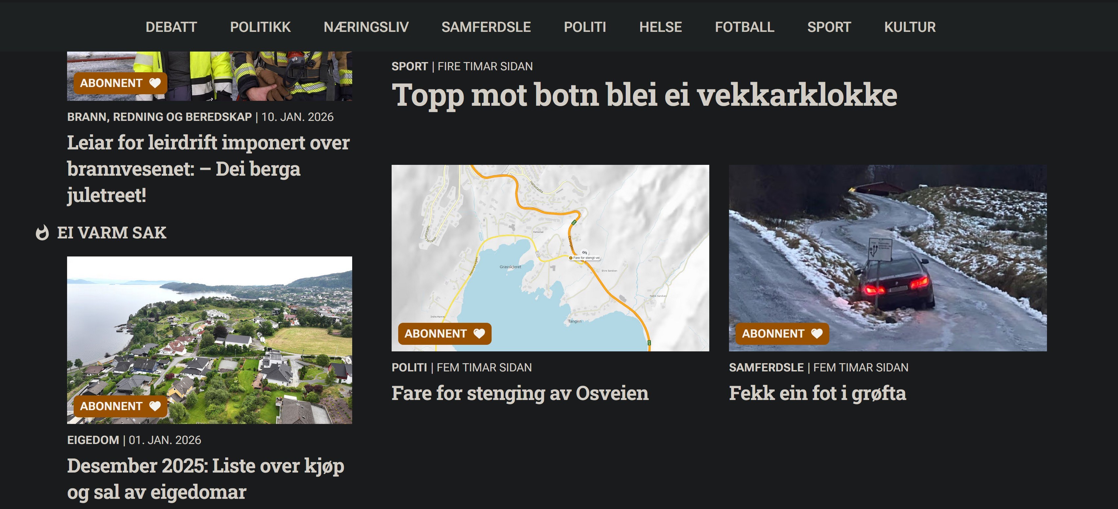The image size is (1118, 509).
Task: Click the ABONNENT heart badge on the firefighters photo
Action: (x=120, y=83)
